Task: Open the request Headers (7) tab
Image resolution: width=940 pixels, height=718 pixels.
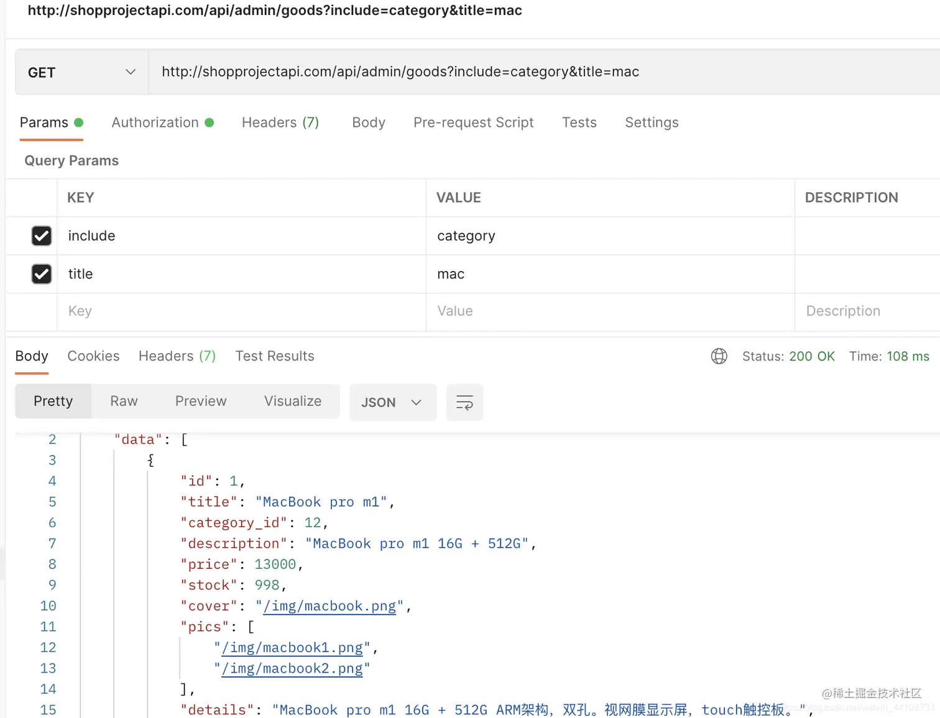Action: tap(280, 122)
